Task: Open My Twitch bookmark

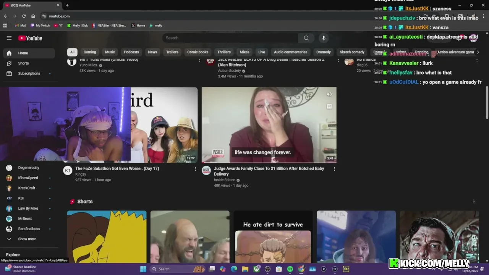Action: tap(40, 26)
